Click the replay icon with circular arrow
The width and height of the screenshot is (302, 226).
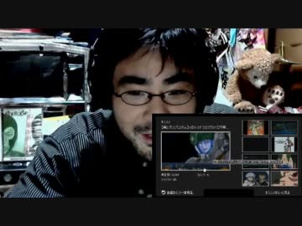[x=163, y=192]
